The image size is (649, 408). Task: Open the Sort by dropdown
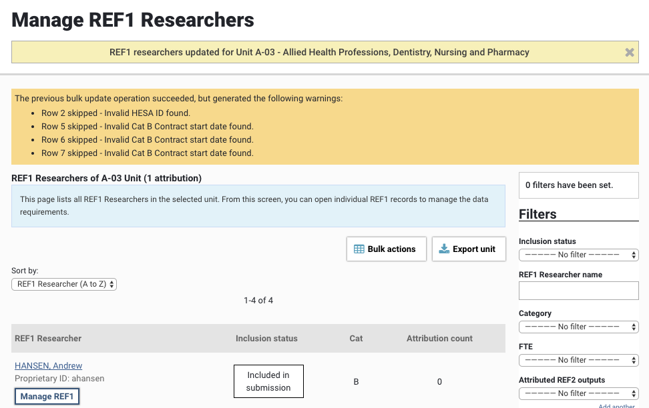pyautogui.click(x=64, y=284)
